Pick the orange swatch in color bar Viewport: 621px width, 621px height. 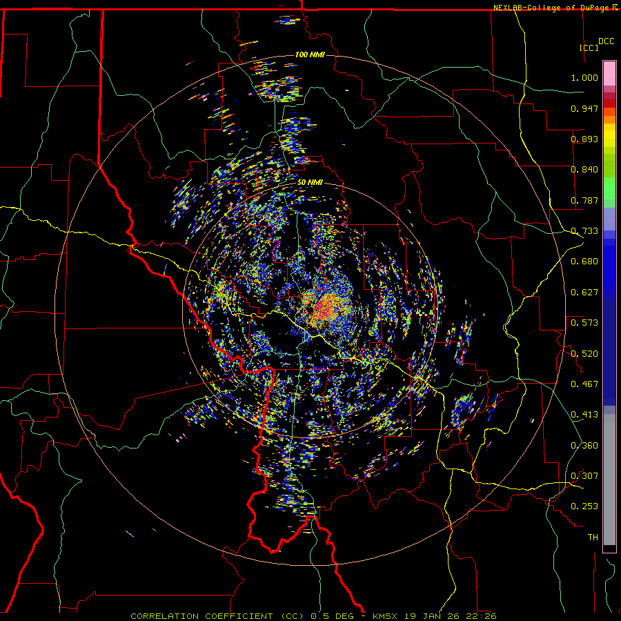pos(609,119)
